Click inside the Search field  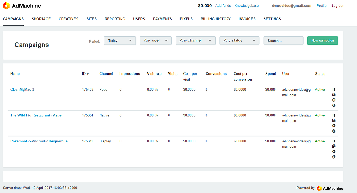283,41
